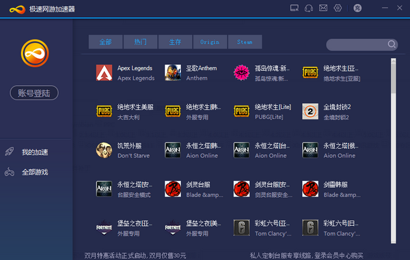Click the search magnifier icon
Screen dimensions: 410x260
392,44
